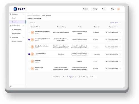Sort by Requested on sort icon
The height and width of the screenshot is (104, 139).
point(117,27)
